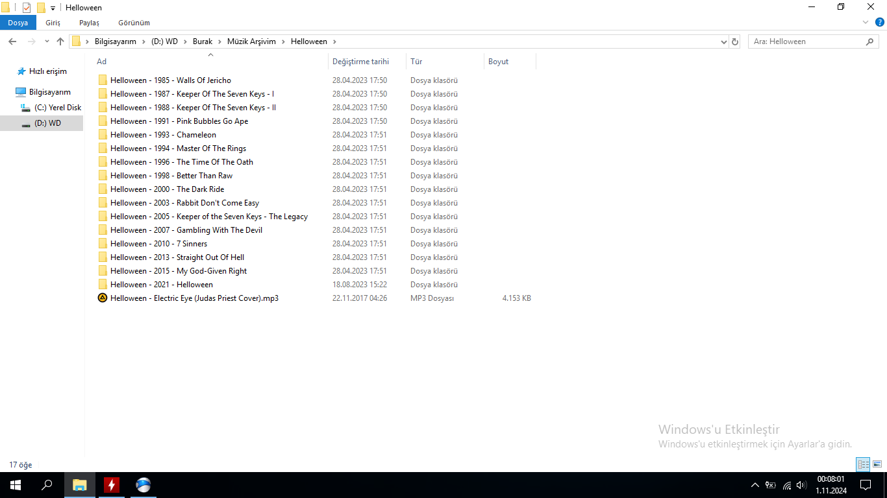
Task: Click the New Folder quick access icon
Action: pos(41,8)
